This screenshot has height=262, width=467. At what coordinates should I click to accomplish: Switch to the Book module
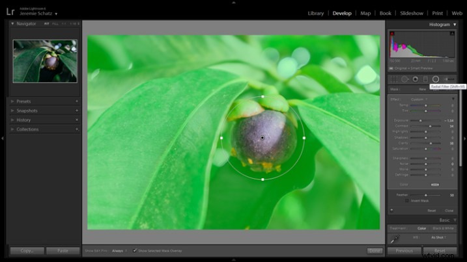[x=386, y=13]
